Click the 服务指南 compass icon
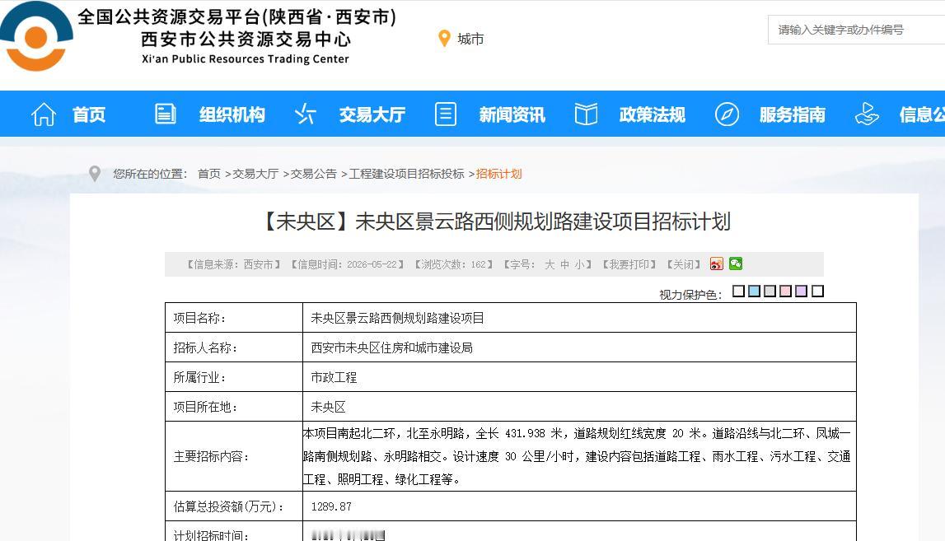Image resolution: width=945 pixels, height=541 pixels. 727,114
